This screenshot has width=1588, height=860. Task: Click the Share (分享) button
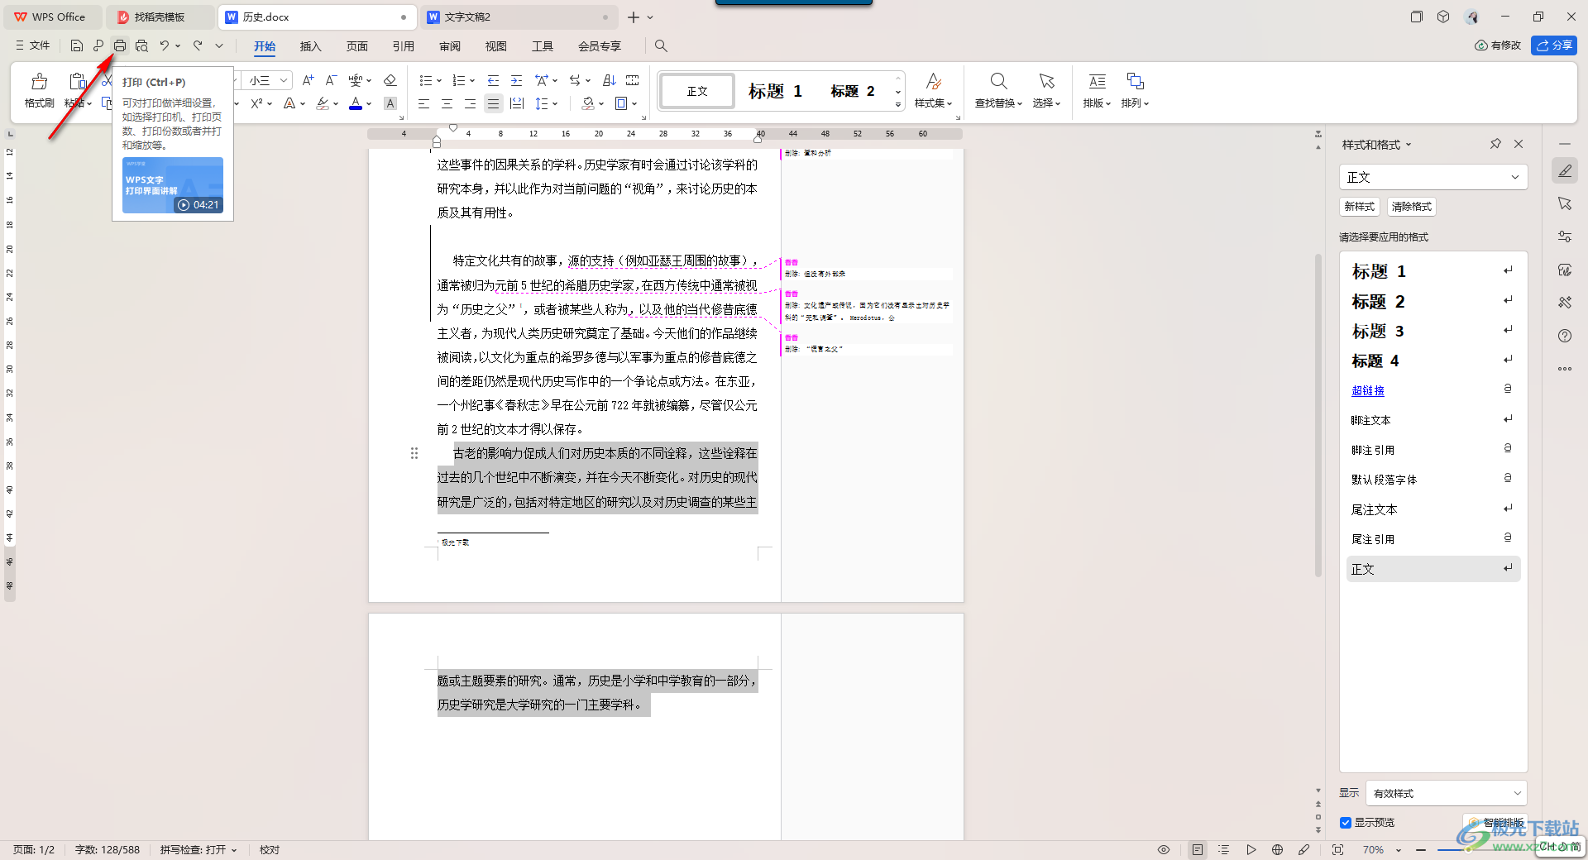1554,45
